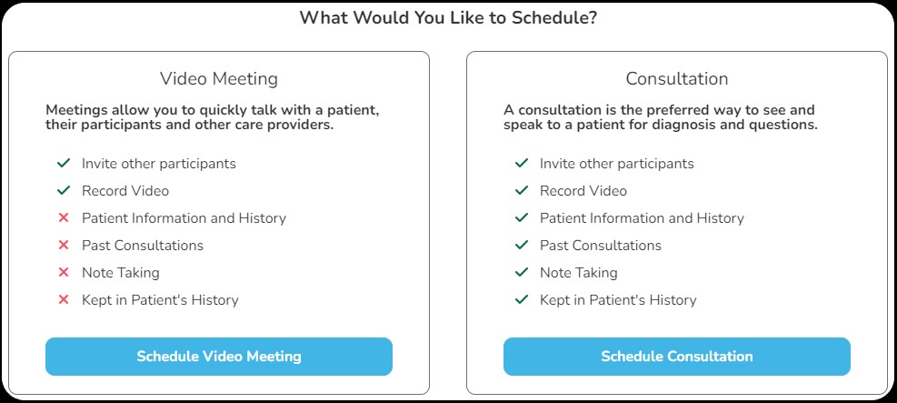Click checkmark beside Consultation's Past Consultations
Screen dimensions: 897x403
point(522,246)
